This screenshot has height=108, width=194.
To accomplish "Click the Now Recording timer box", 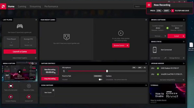I will [x=50, y=71].
